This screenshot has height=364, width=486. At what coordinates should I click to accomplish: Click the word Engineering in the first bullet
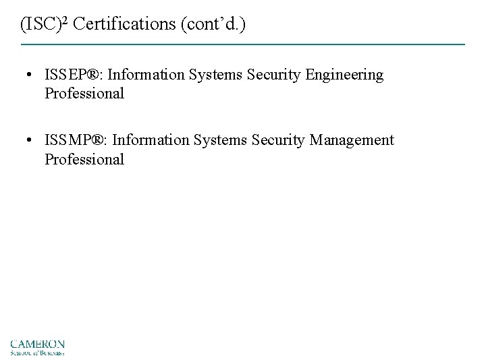[x=344, y=75]
